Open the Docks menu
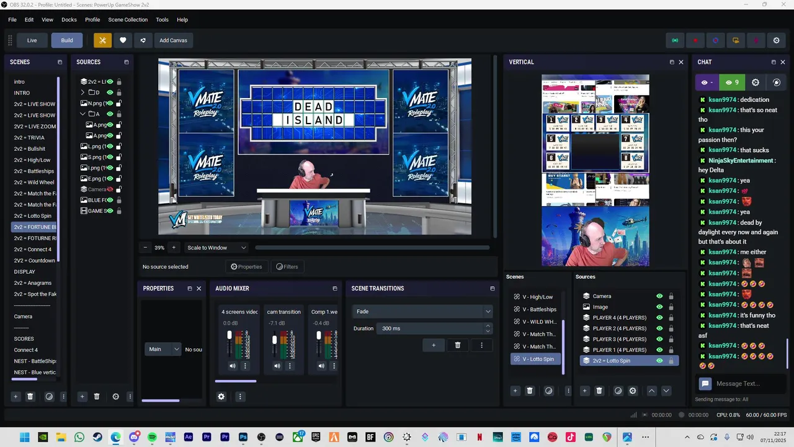Image resolution: width=794 pixels, height=447 pixels. [69, 20]
